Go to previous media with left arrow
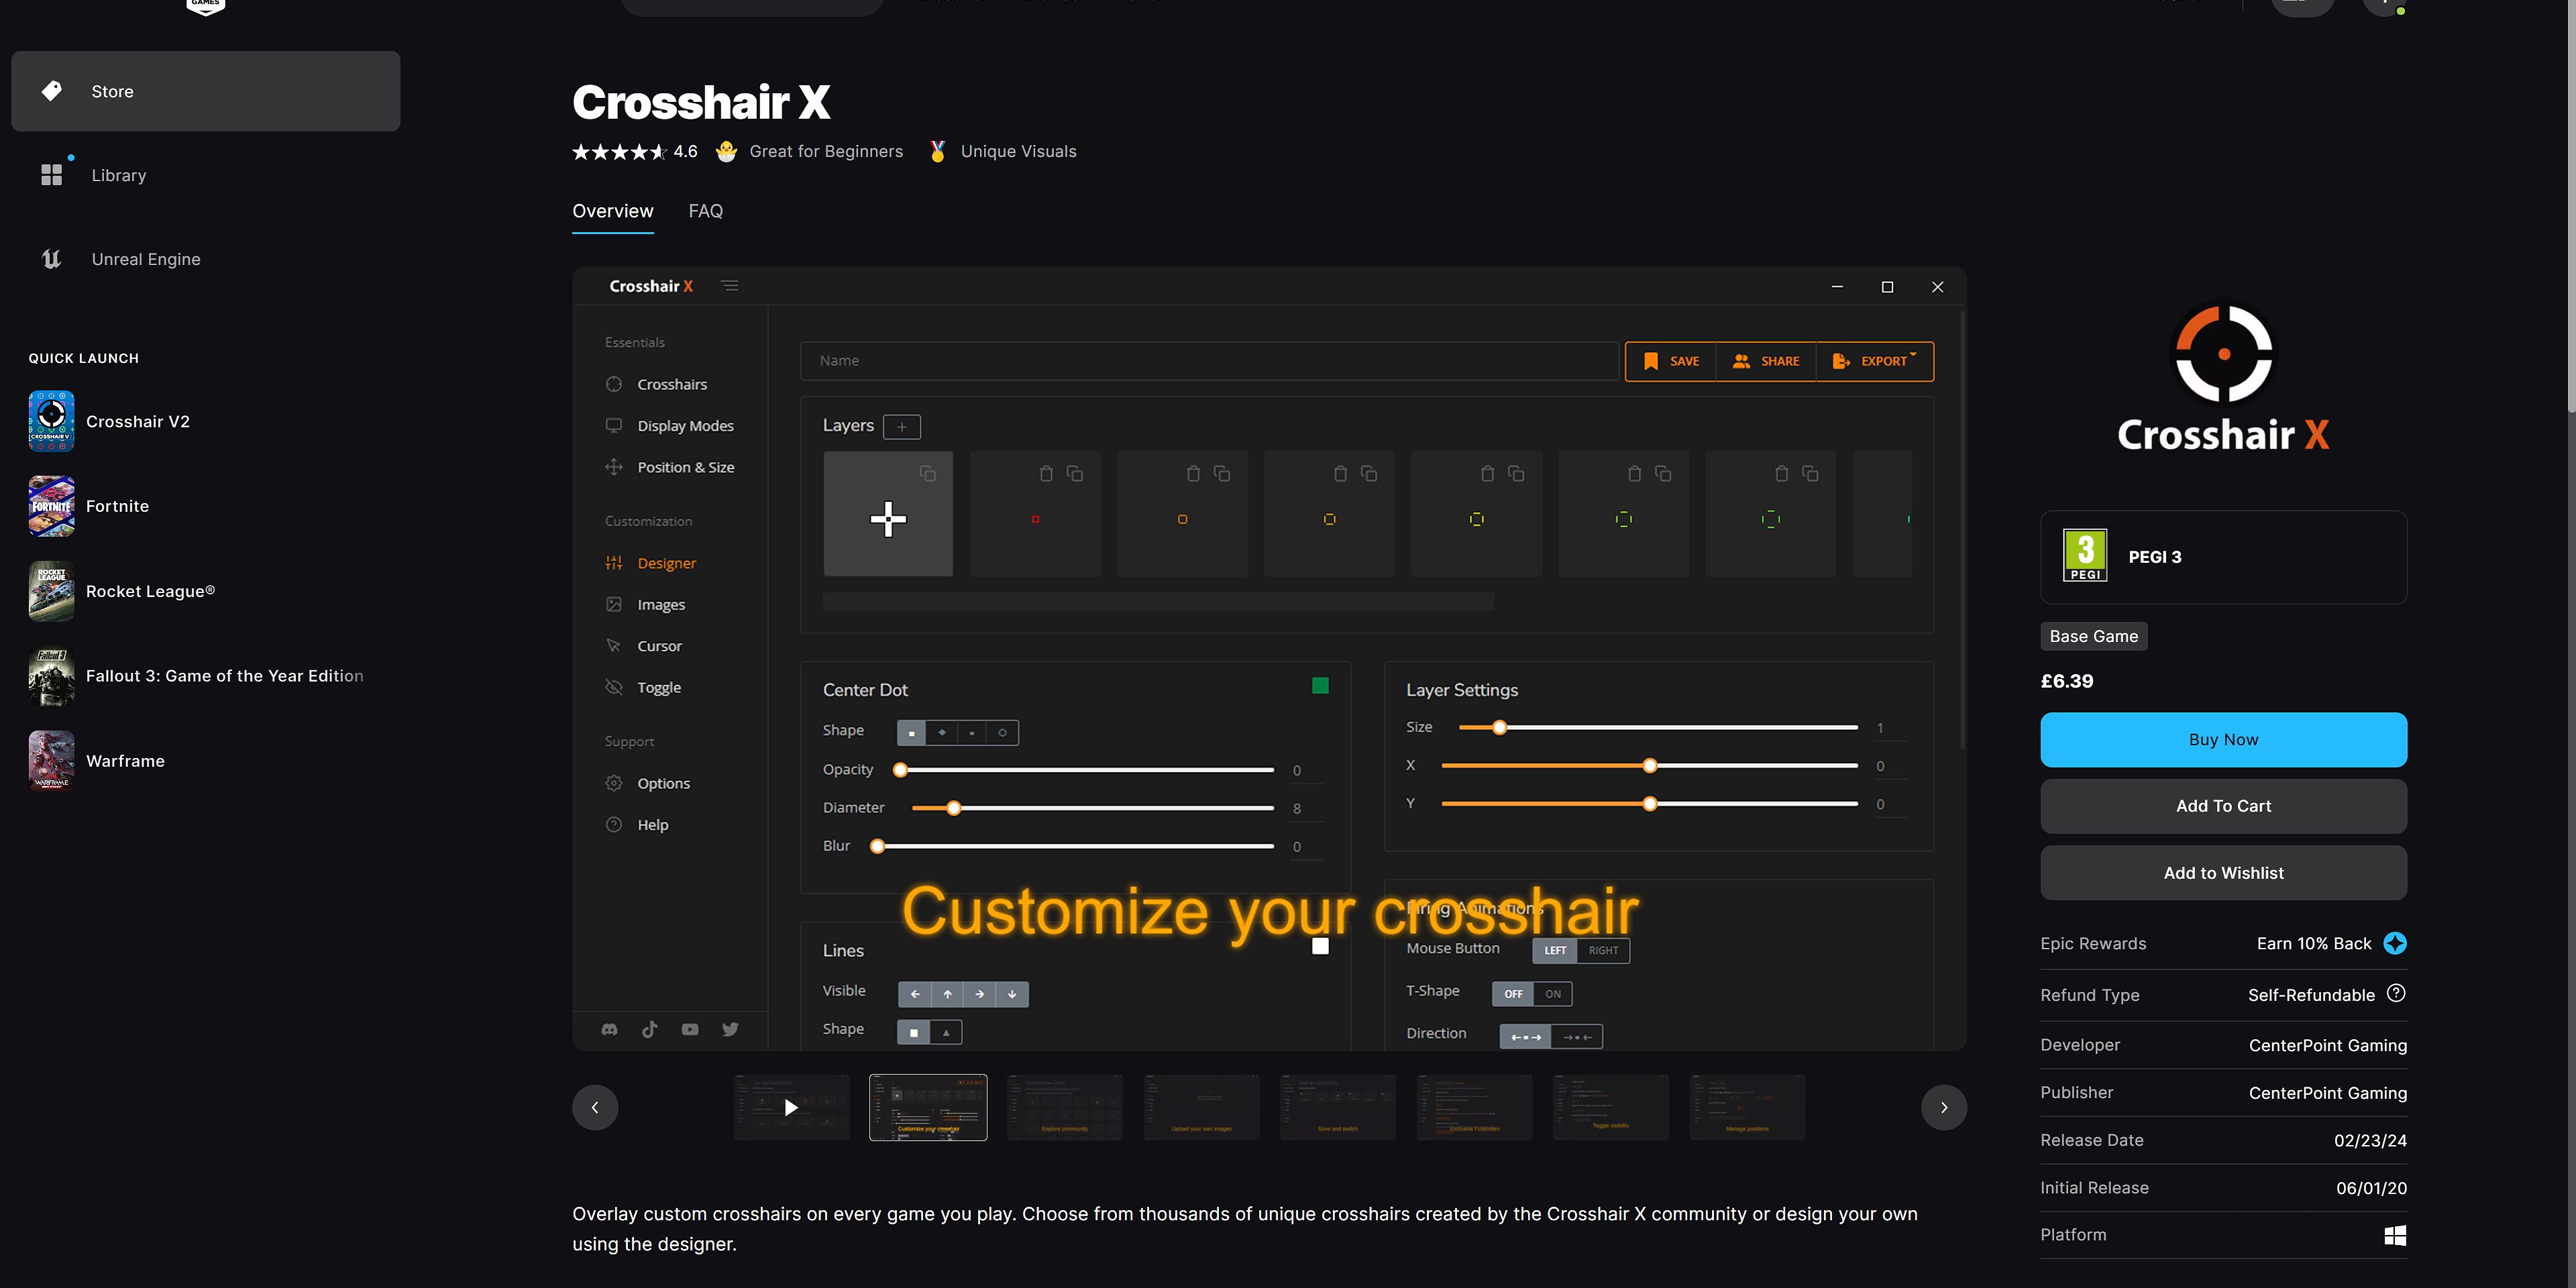2576x1288 pixels. (595, 1107)
